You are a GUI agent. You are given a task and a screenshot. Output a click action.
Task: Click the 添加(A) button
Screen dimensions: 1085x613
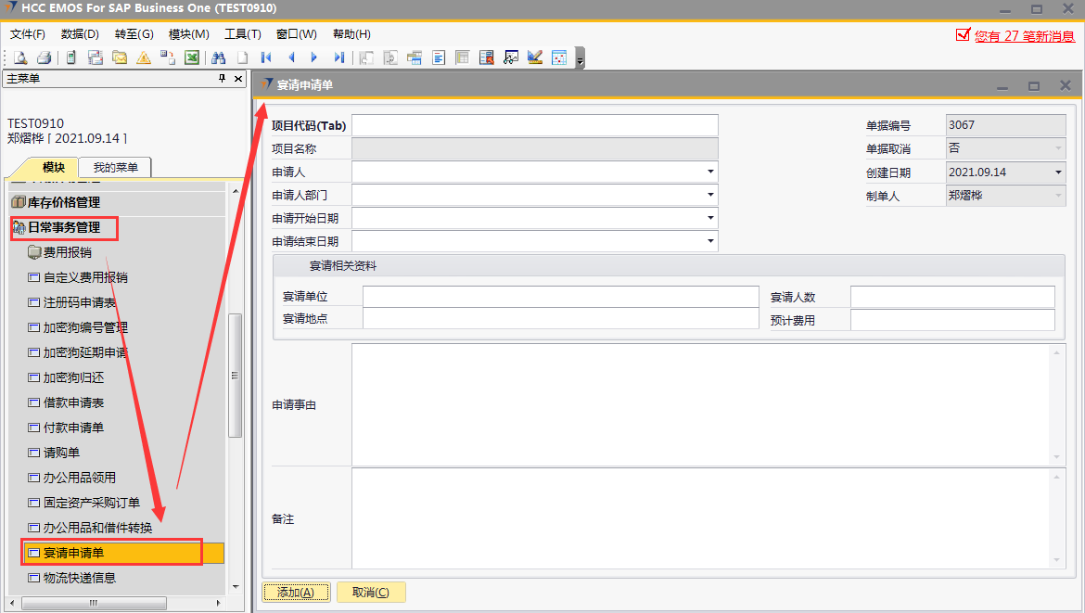click(296, 593)
